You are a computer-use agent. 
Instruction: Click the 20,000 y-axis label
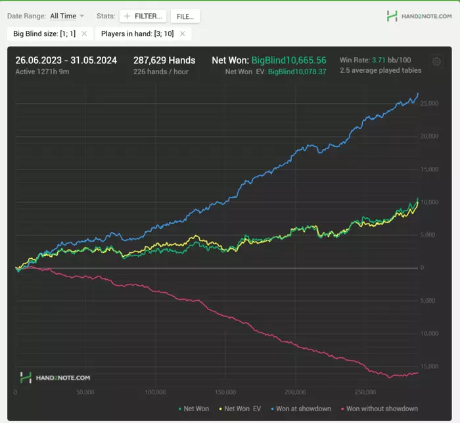point(429,137)
